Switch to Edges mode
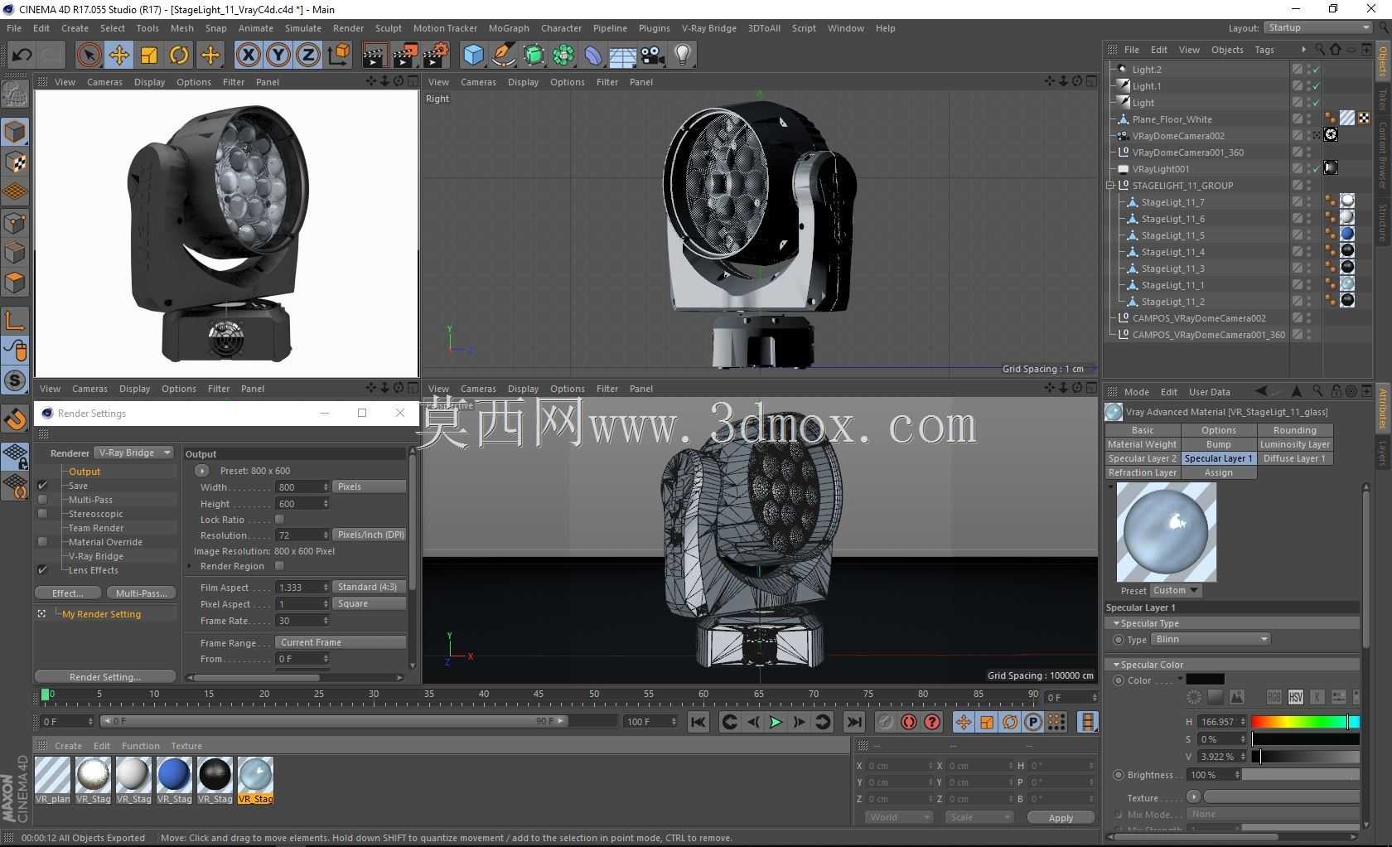The width and height of the screenshot is (1392, 847). [15, 252]
